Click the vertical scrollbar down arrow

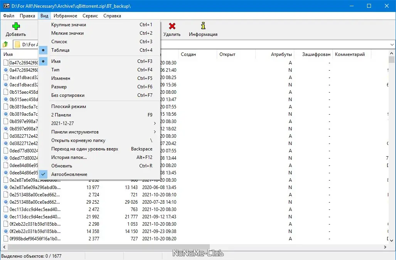(391, 241)
